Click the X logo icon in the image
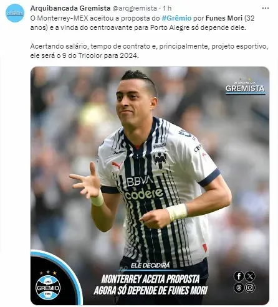The width and height of the screenshot is (278, 307). [250, 276]
